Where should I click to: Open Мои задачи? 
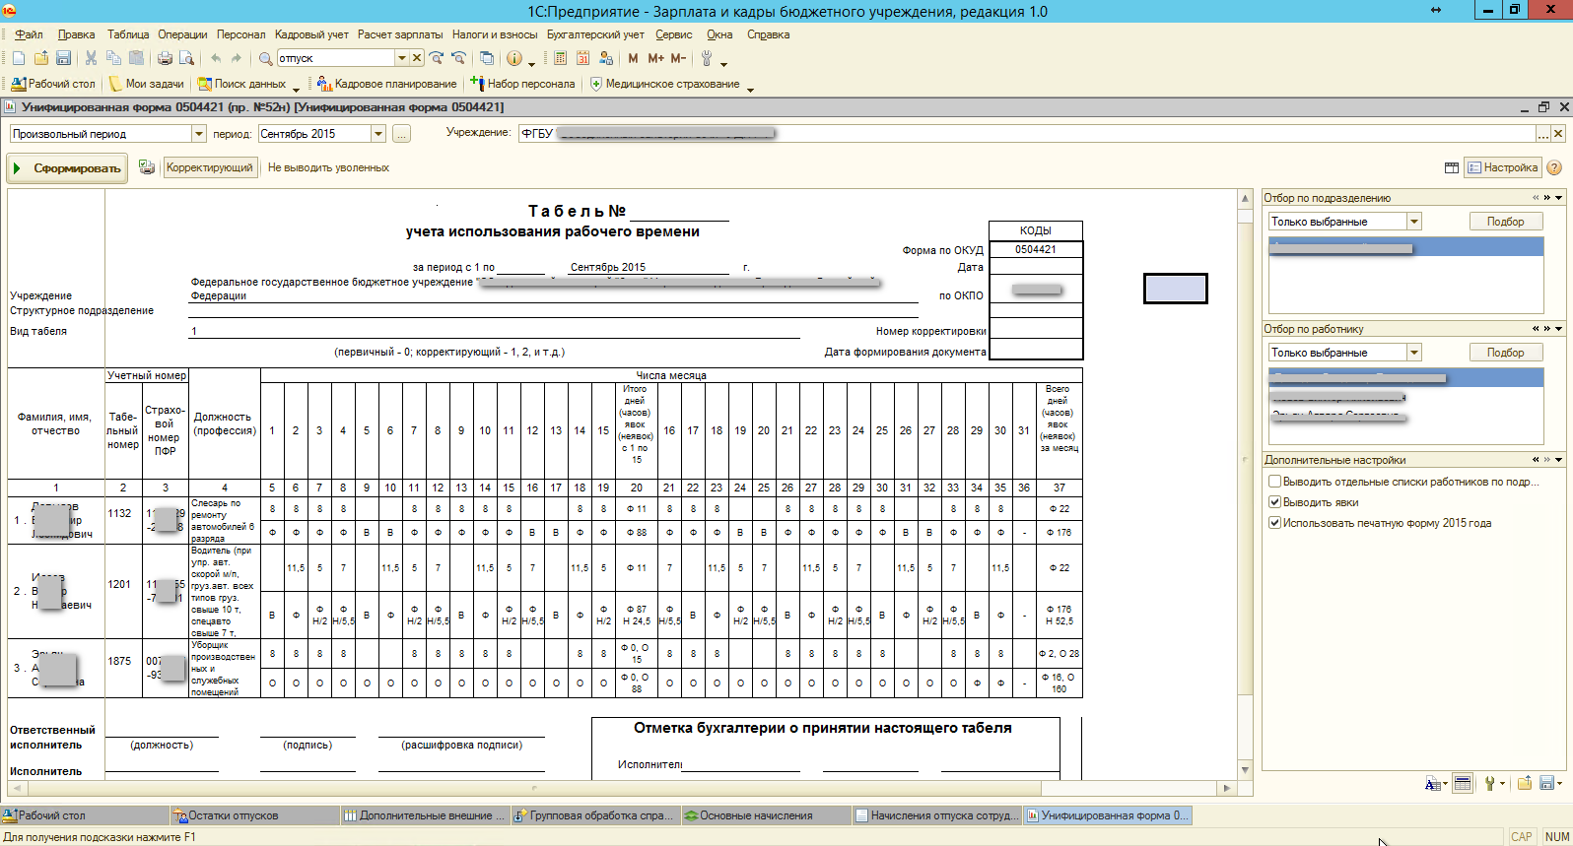pos(146,84)
